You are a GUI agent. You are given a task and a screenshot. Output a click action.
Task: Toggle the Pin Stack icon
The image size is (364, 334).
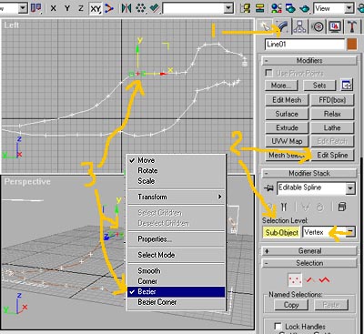(x=268, y=188)
